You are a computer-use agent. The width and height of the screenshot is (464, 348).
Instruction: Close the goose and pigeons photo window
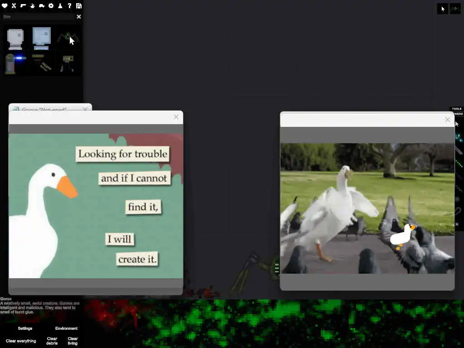[x=447, y=120]
